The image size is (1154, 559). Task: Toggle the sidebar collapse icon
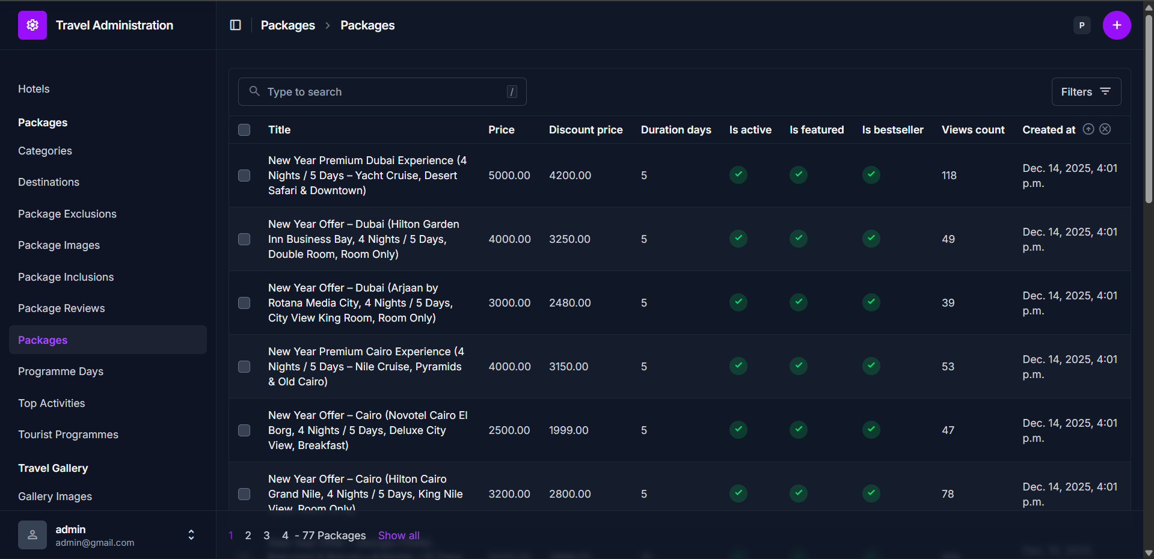coord(236,25)
